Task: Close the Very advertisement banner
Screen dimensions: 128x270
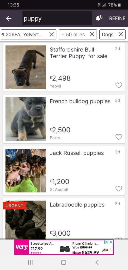Action: (111, 242)
